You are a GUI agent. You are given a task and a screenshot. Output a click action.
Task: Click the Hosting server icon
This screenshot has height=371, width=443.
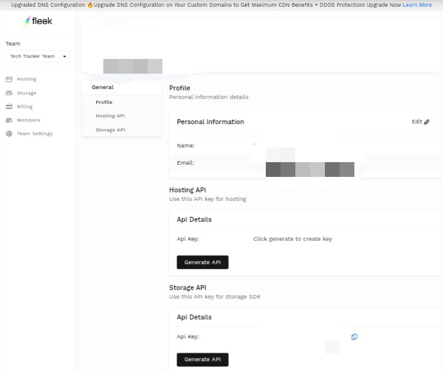9,79
